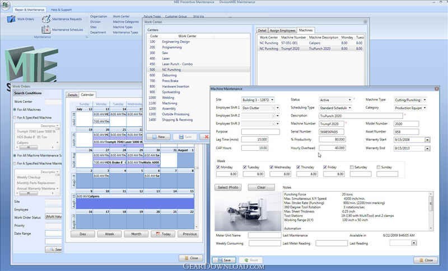This screenshot has width=448, height=271.
Task: Click the Save button in Work Center window
Action: pos(185,137)
